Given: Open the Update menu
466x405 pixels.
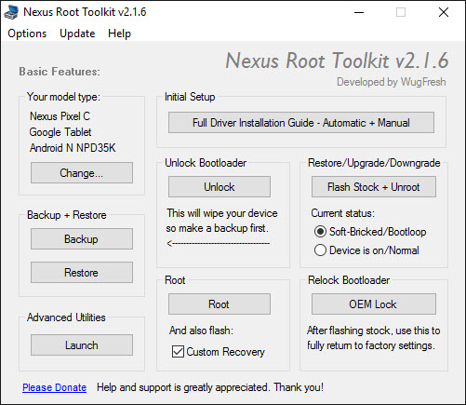Looking at the screenshot, I should [77, 34].
